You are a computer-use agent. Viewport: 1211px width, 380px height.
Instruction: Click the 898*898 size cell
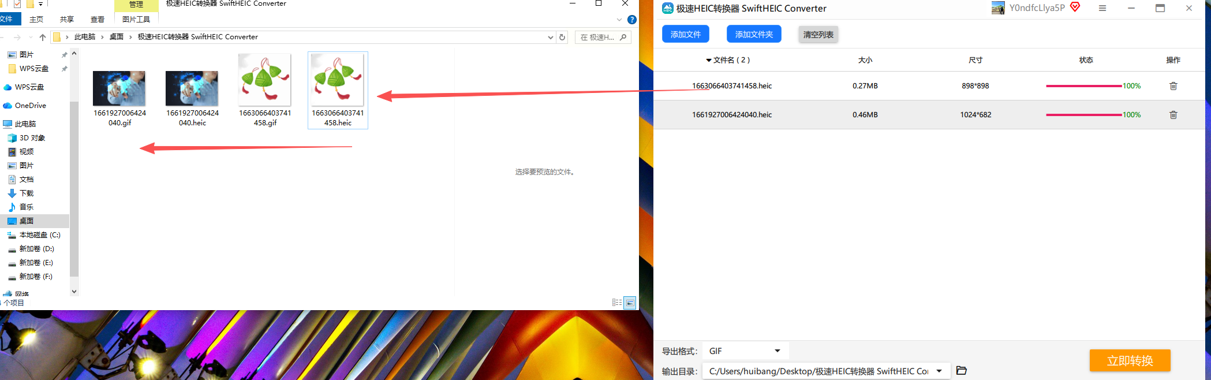point(975,86)
